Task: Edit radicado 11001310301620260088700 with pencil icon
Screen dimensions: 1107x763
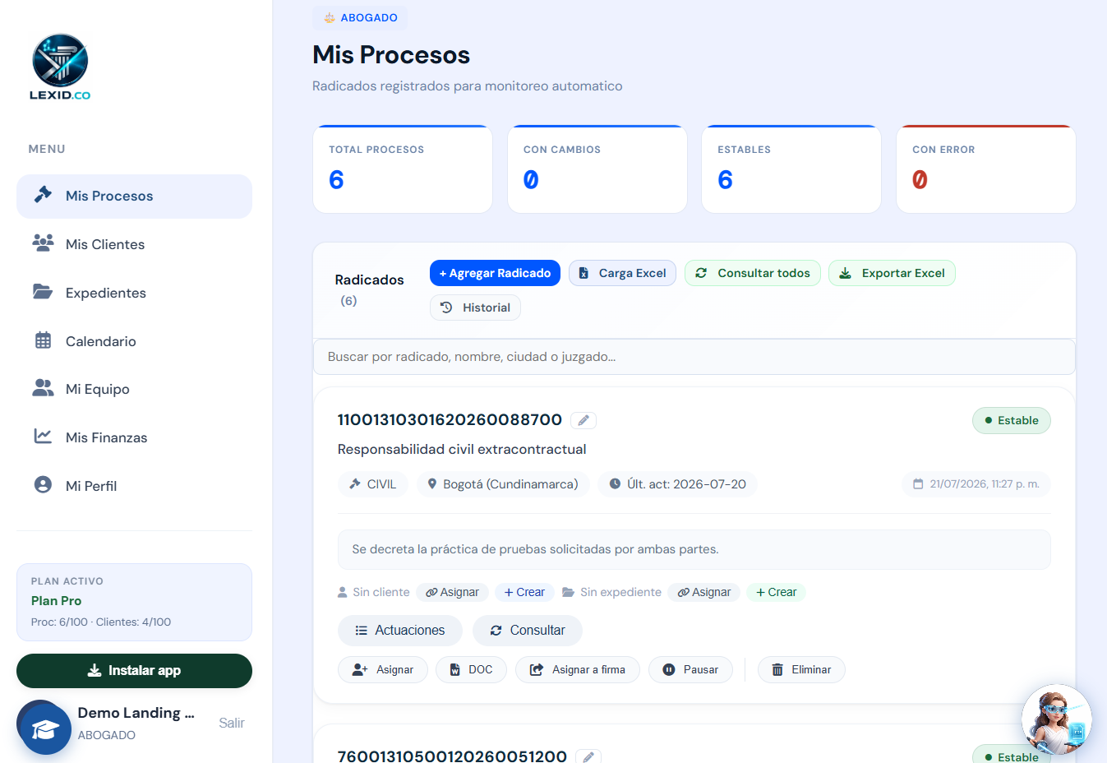Action: click(583, 420)
